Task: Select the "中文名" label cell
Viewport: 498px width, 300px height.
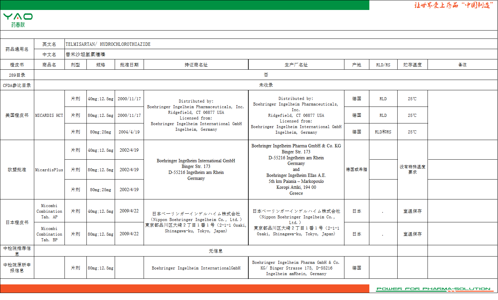Action: click(49, 54)
